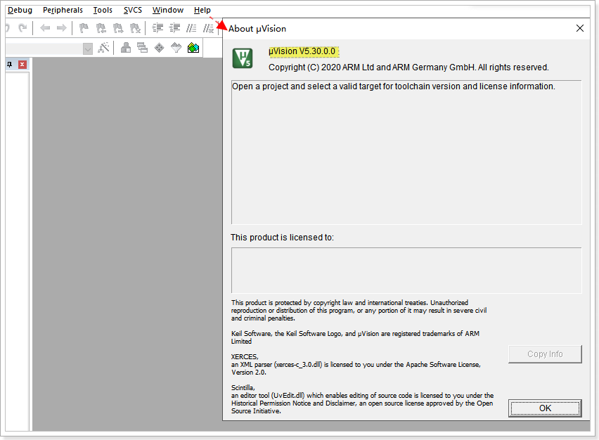The height and width of the screenshot is (440, 599).
Task: Pin the project panel with pushpin icon
Action: pyautogui.click(x=10, y=65)
